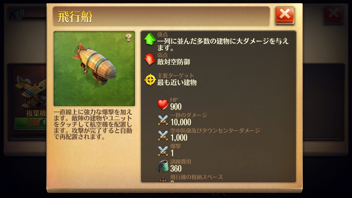Tap the 10,000 damage per second value
Screen dimensions: 352x198
[x=181, y=122]
